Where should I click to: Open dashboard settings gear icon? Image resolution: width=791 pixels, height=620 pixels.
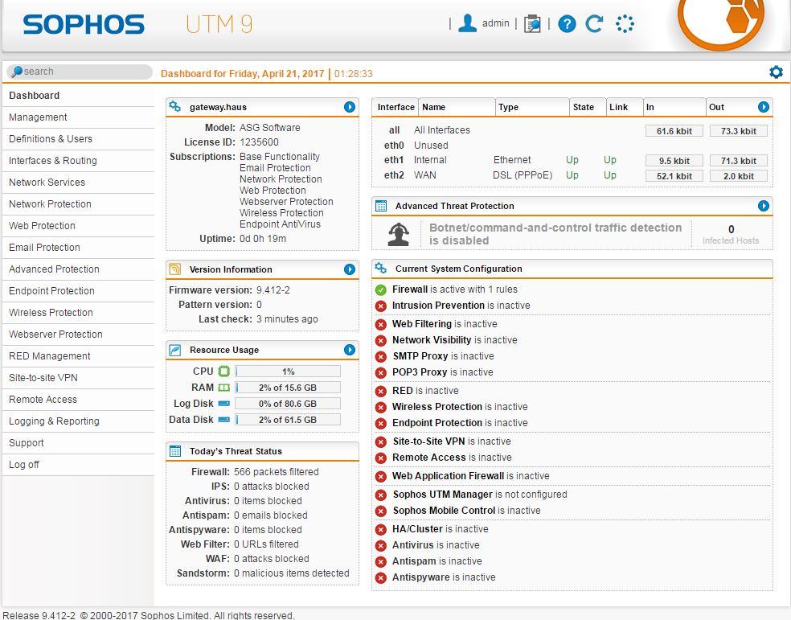click(776, 72)
